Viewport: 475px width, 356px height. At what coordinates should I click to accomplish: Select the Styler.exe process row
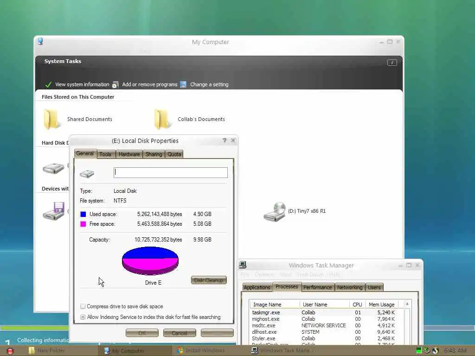pos(323,338)
